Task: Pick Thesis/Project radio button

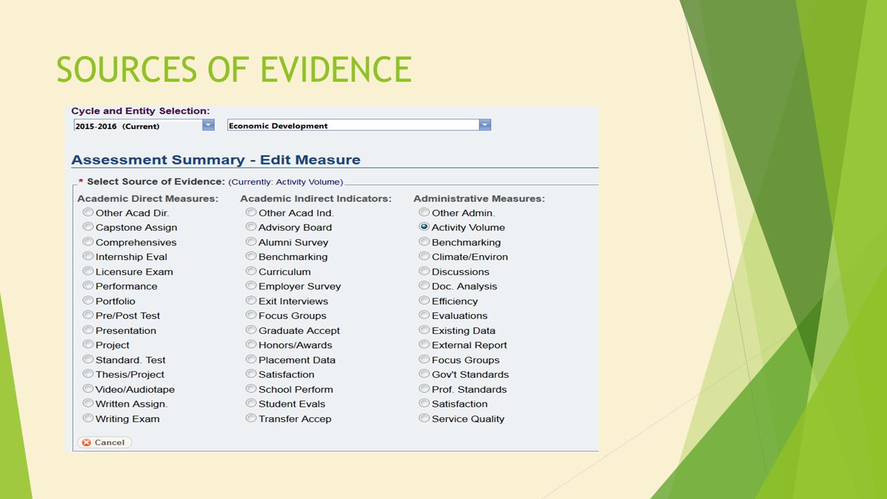Action: [88, 374]
